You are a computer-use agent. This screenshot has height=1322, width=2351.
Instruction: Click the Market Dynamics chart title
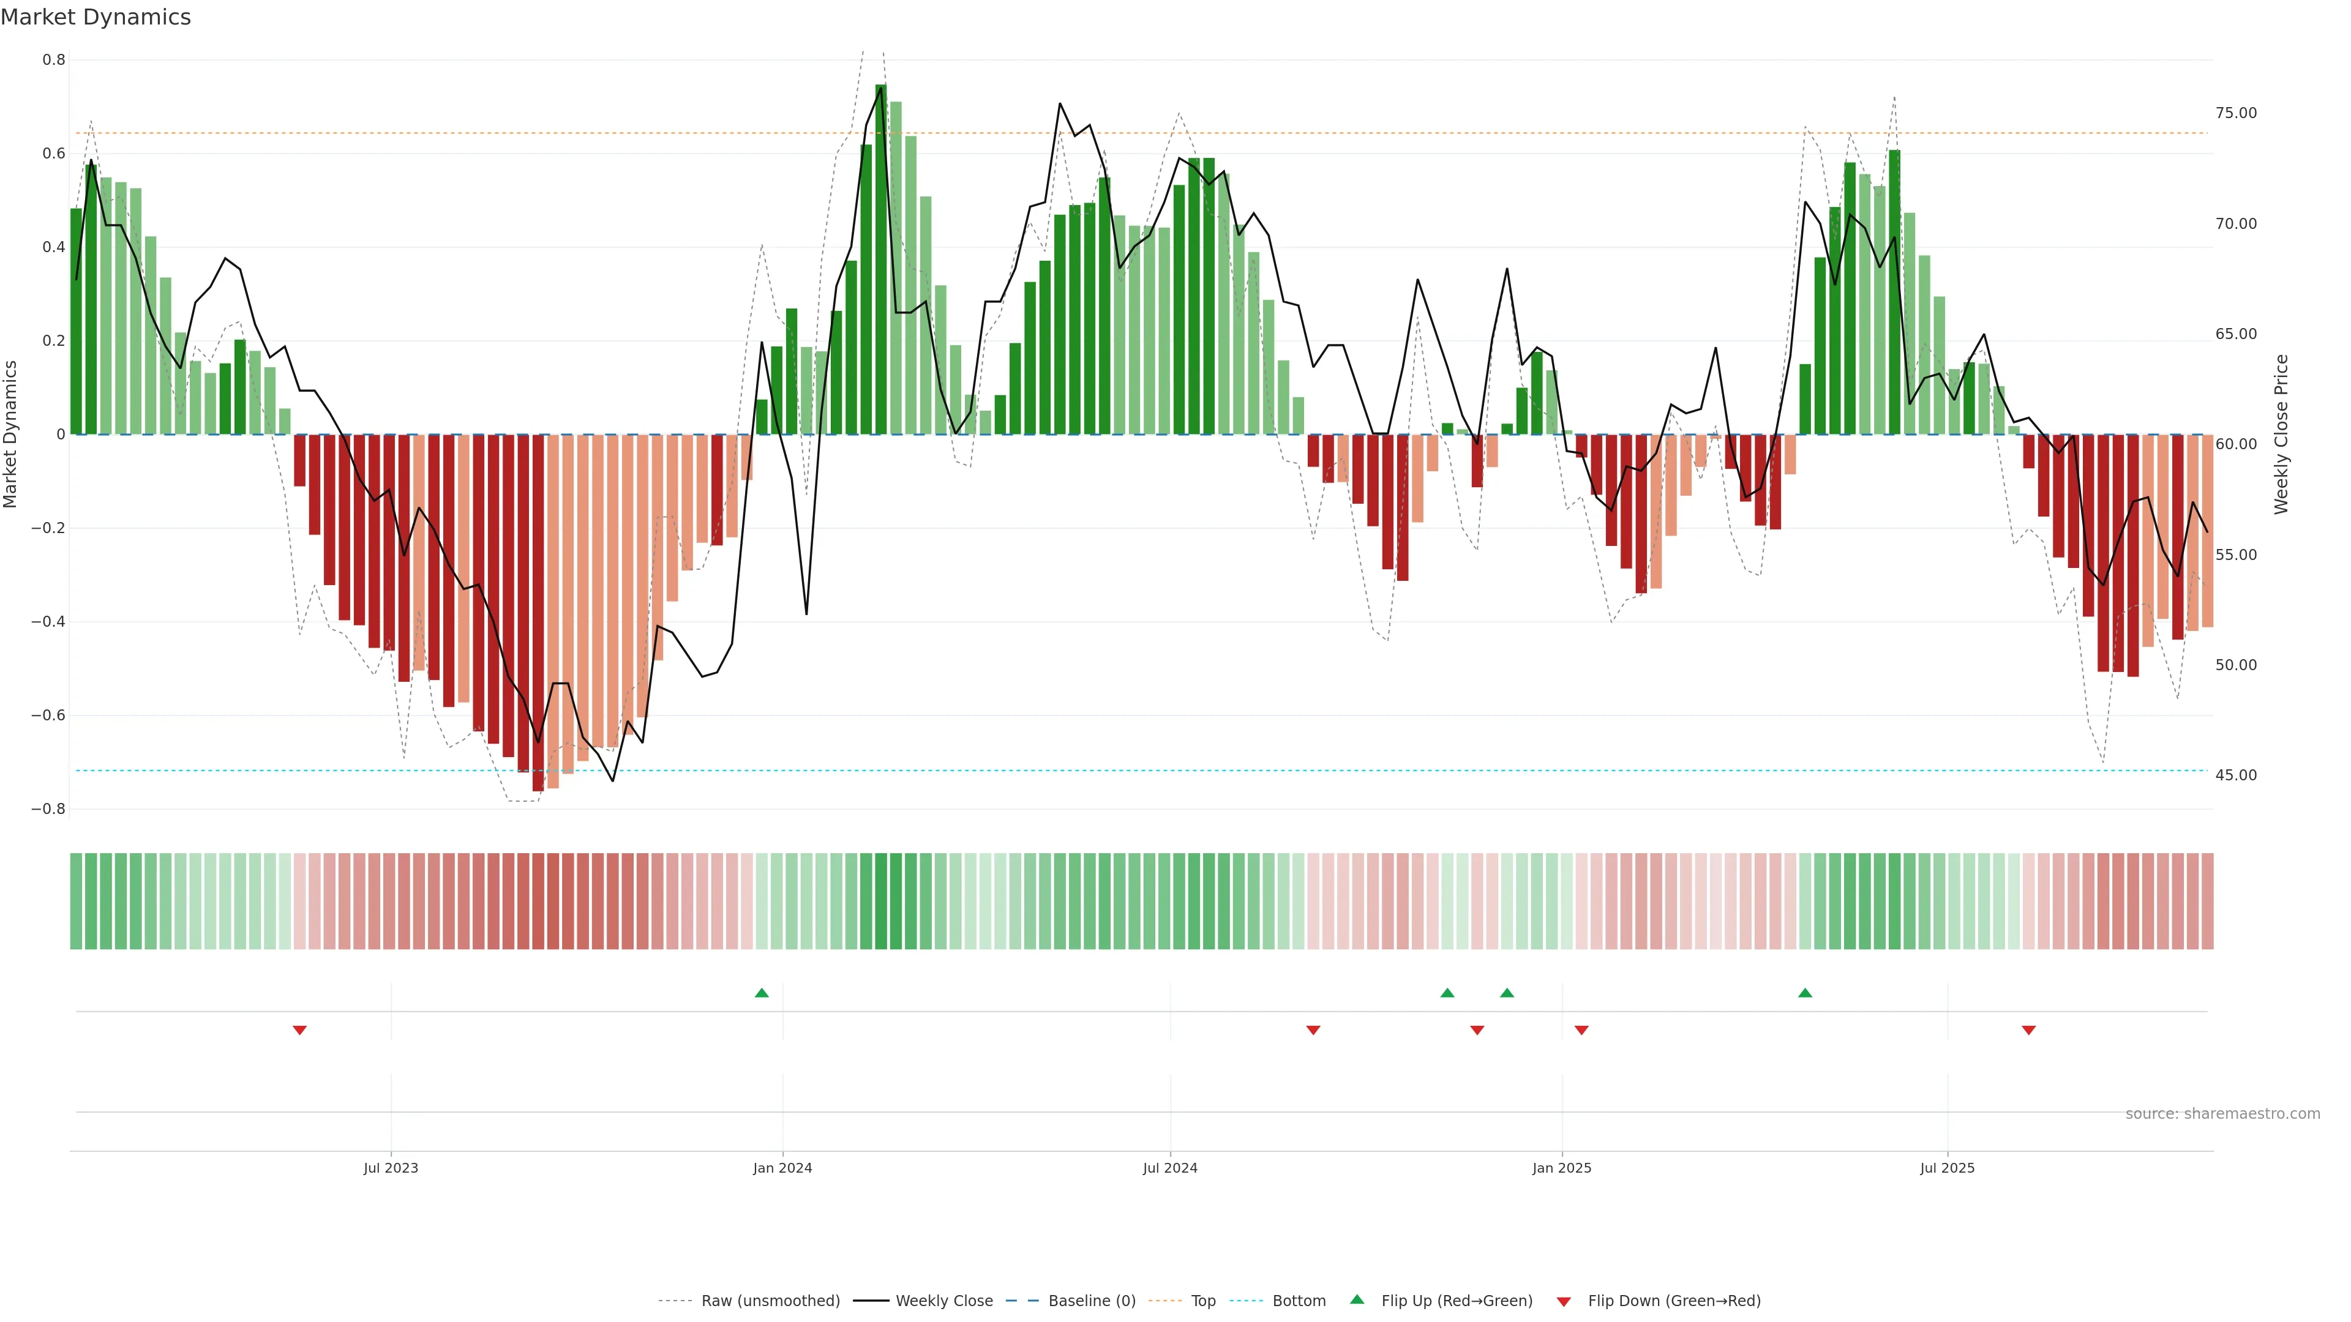pyautogui.click(x=96, y=17)
